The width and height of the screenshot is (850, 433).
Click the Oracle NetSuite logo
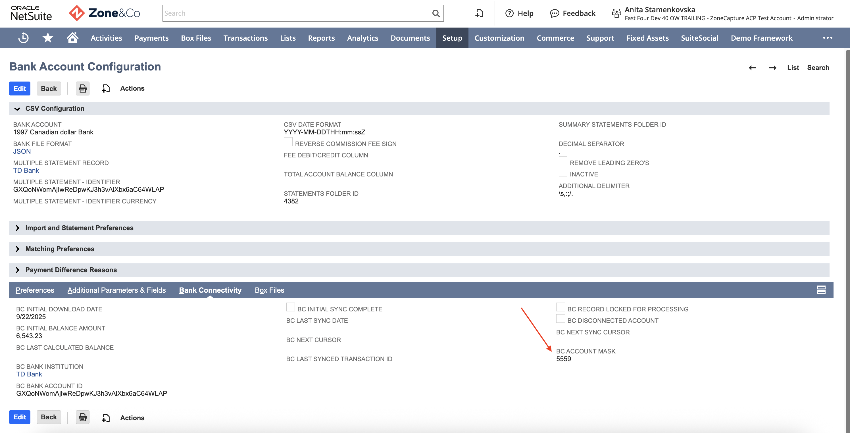pyautogui.click(x=31, y=13)
